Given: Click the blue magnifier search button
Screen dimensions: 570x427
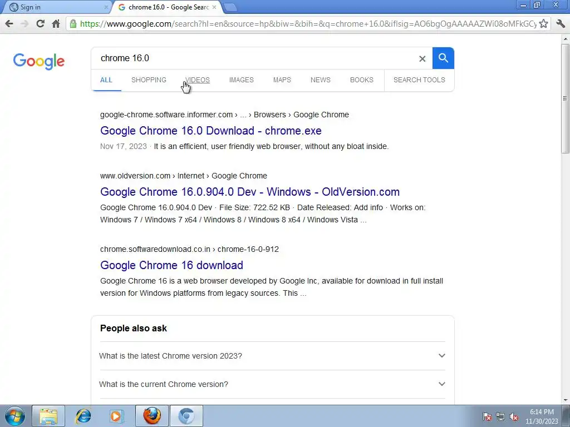Looking at the screenshot, I should (443, 58).
